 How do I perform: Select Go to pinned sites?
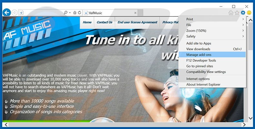coord(212,66)
